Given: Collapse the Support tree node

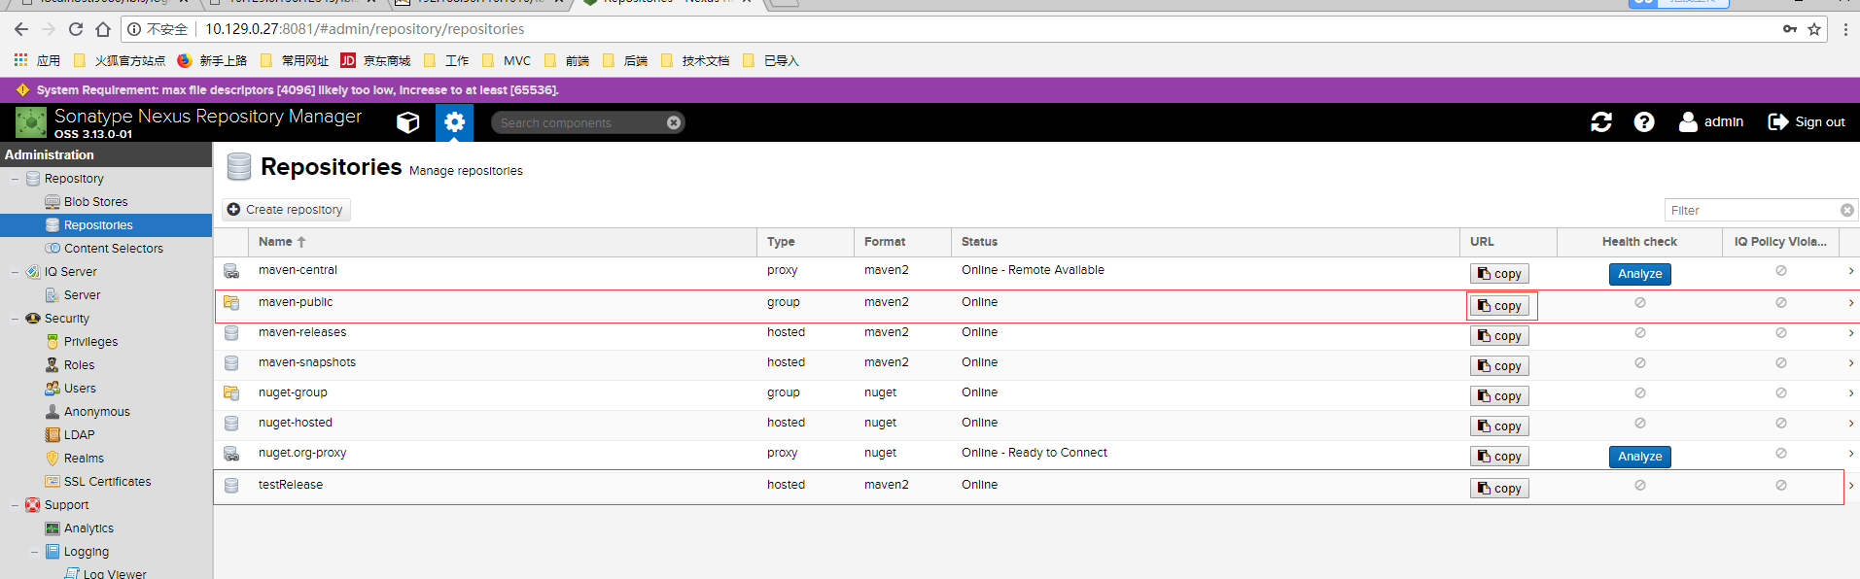Looking at the screenshot, I should point(16,505).
